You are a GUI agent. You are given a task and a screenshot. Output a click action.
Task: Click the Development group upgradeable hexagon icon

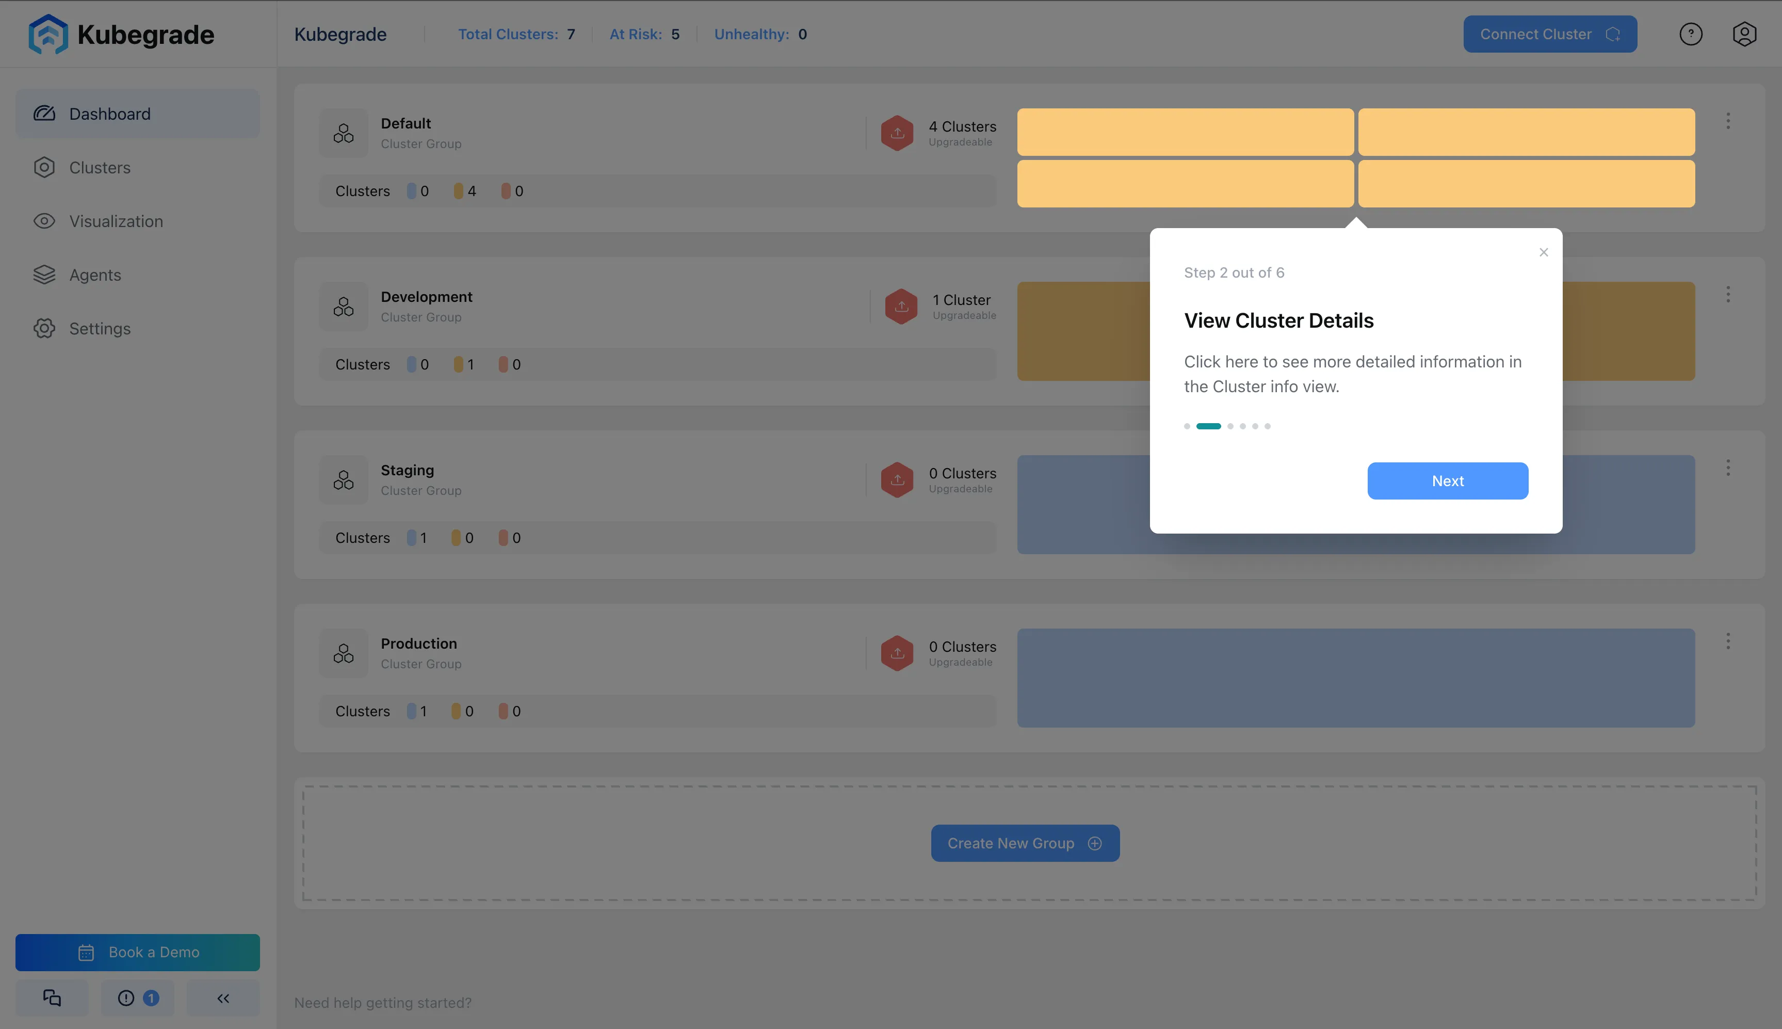[902, 307]
